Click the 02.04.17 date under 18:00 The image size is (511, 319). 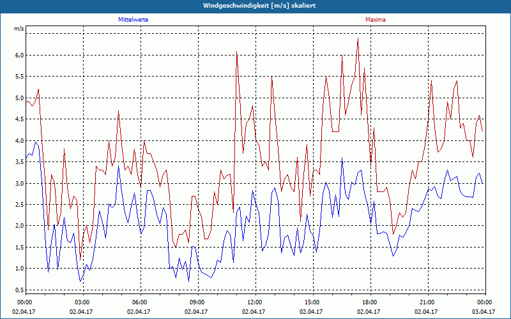pos(369,311)
